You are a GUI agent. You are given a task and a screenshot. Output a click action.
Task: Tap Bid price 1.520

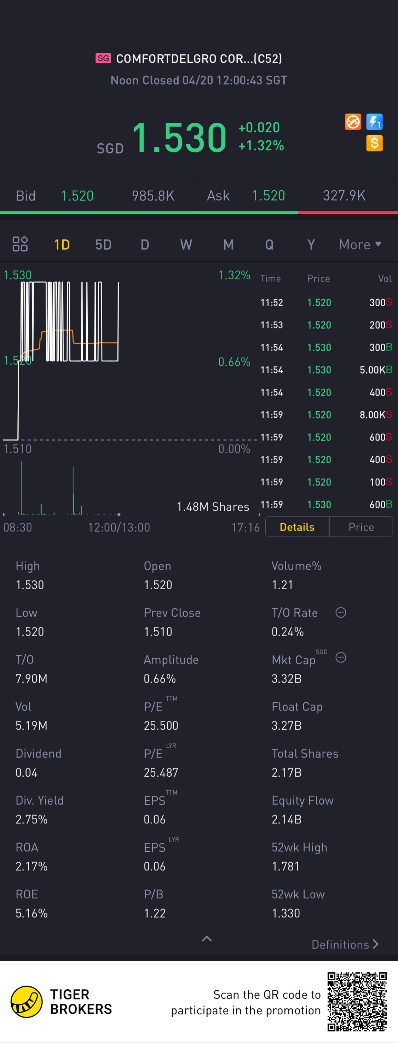(x=77, y=196)
